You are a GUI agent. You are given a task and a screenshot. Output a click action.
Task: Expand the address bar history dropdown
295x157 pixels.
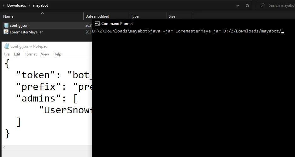238,6
